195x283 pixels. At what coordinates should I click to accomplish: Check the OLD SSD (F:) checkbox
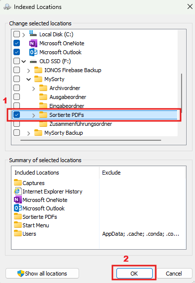(x=16, y=61)
